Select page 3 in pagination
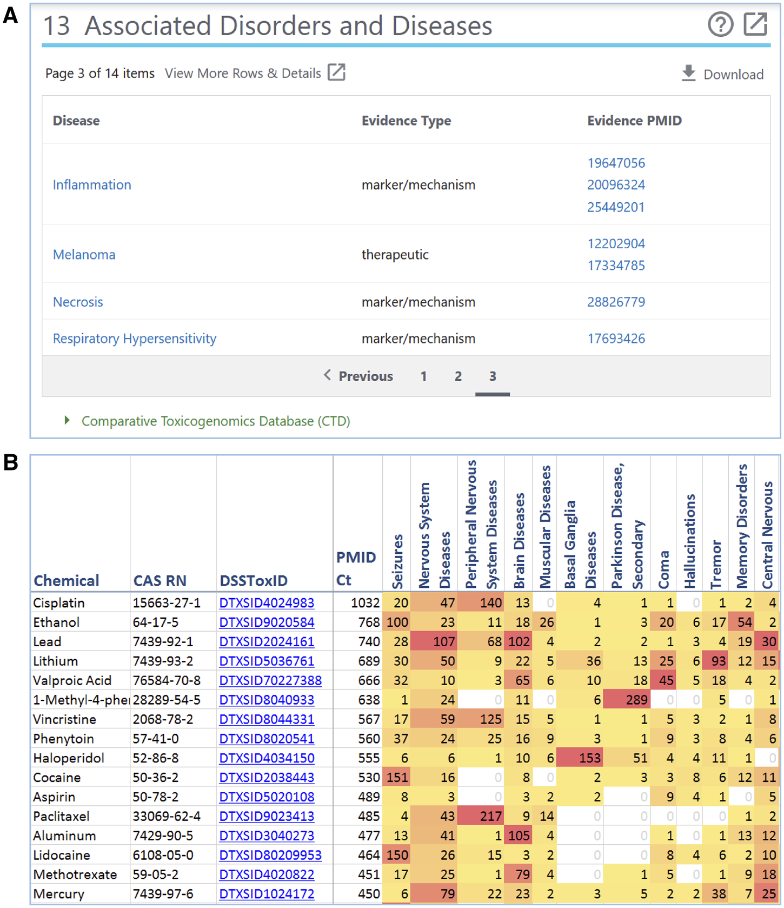 [493, 376]
